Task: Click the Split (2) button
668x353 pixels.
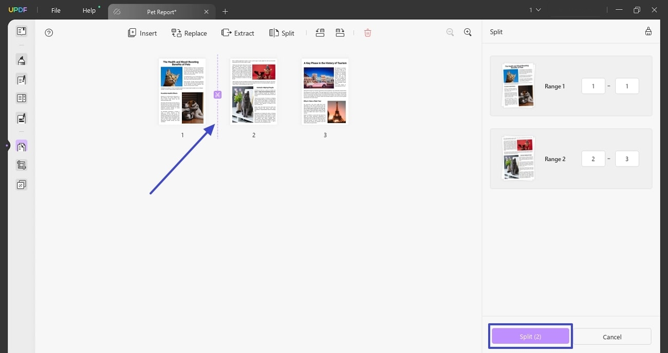Action: pos(530,337)
